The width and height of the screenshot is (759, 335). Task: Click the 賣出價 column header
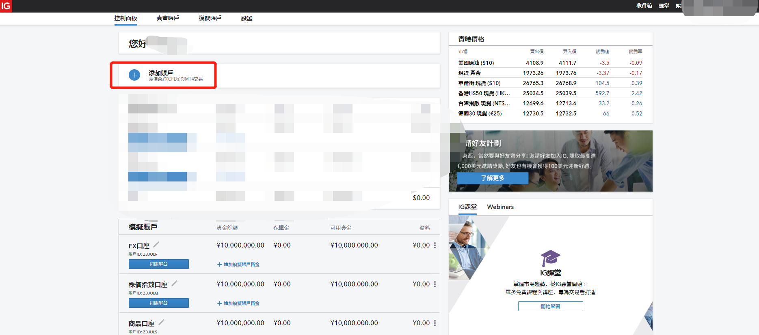[x=537, y=51]
